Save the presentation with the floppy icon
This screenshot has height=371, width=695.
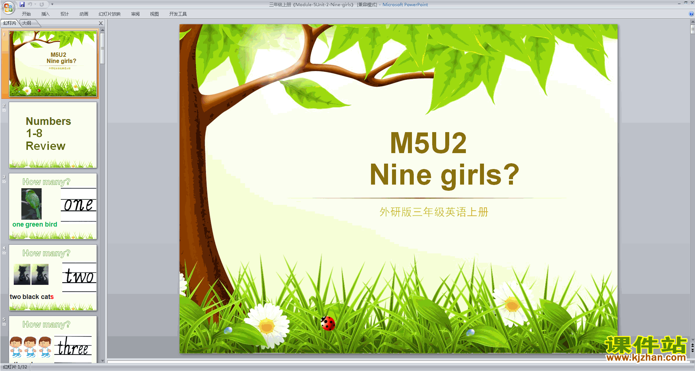pyautogui.click(x=22, y=4)
